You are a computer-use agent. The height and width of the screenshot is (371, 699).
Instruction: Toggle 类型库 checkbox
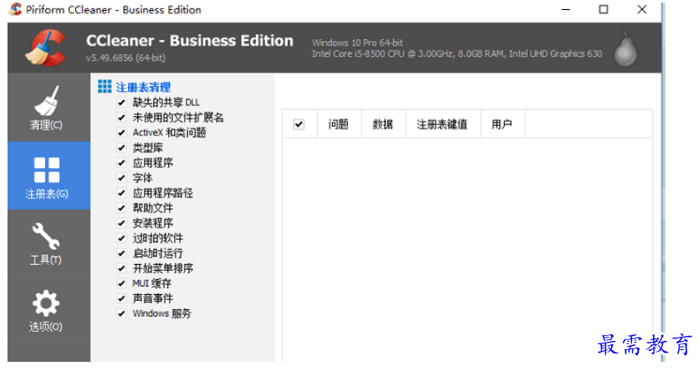pyautogui.click(x=121, y=147)
